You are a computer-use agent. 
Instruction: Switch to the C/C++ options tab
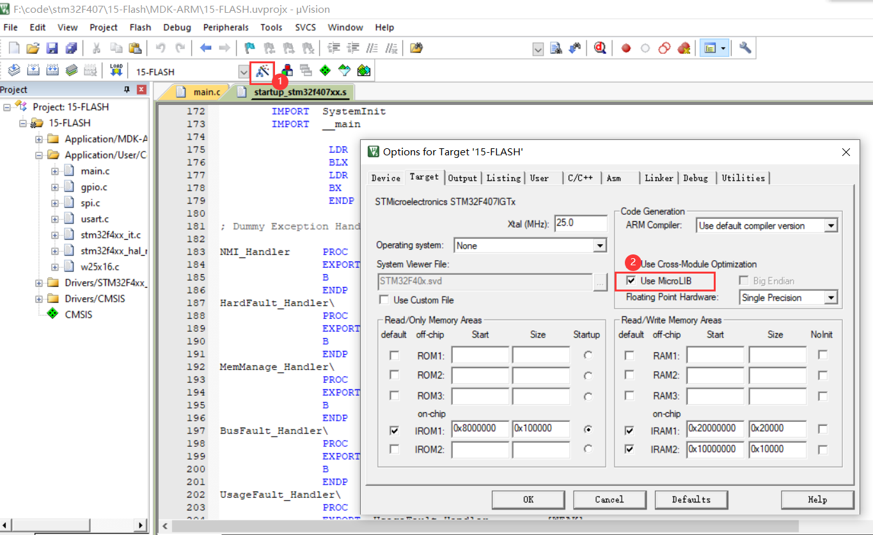pyautogui.click(x=580, y=178)
